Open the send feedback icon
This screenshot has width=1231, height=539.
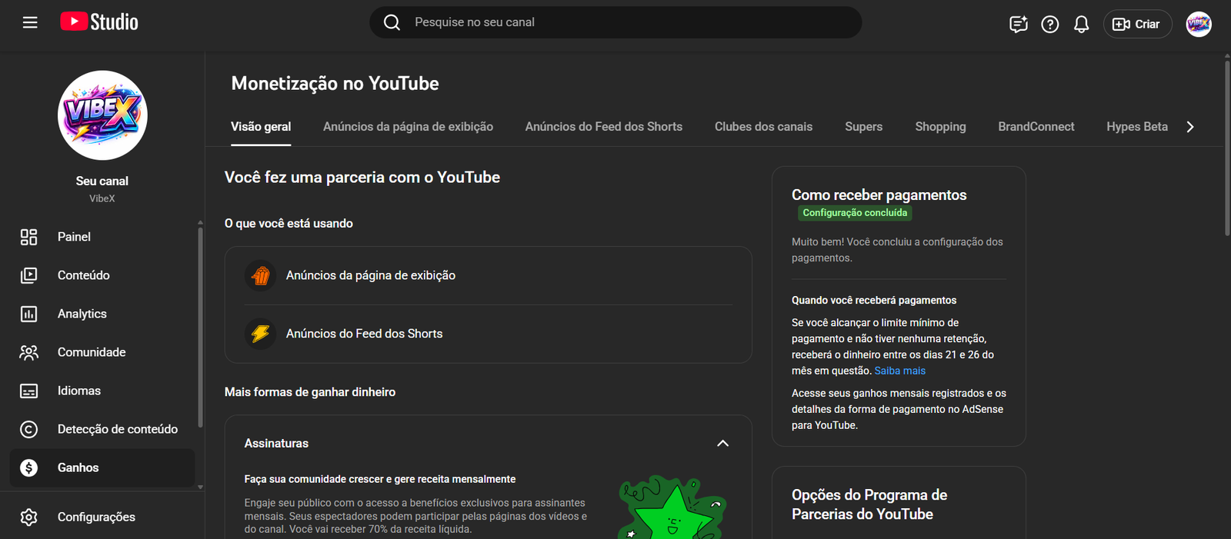[x=1019, y=25]
